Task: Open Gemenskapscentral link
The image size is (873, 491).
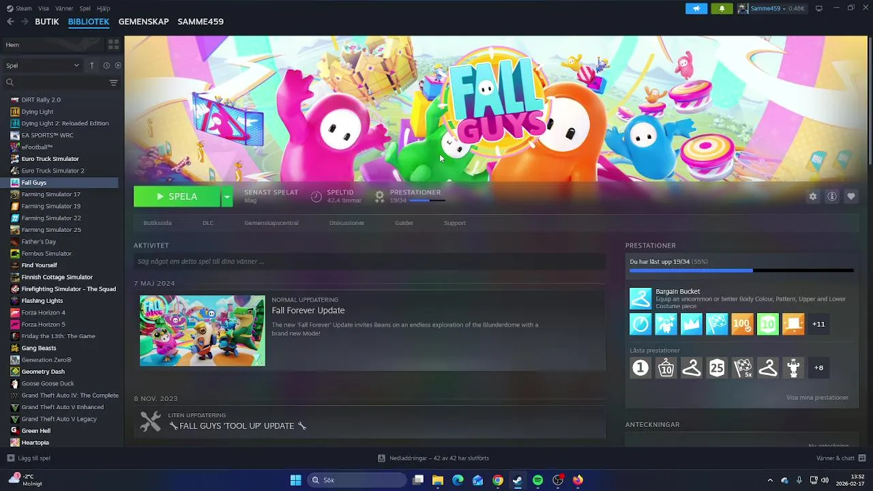Action: pyautogui.click(x=271, y=223)
